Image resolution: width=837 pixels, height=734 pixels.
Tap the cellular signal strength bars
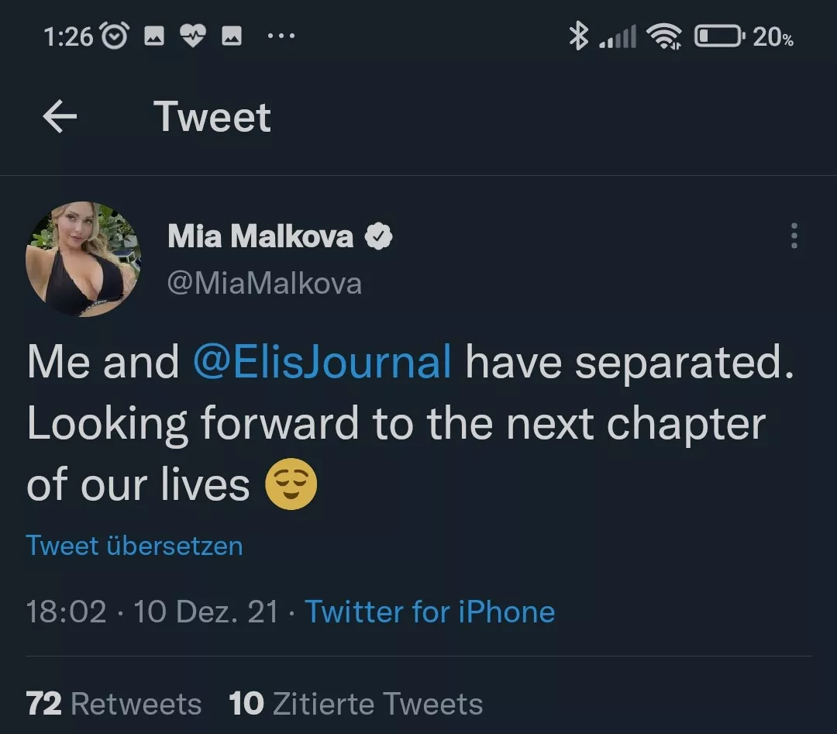[x=618, y=35]
